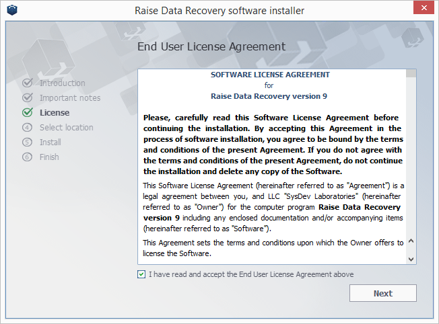Close the installer window

(424, 7)
